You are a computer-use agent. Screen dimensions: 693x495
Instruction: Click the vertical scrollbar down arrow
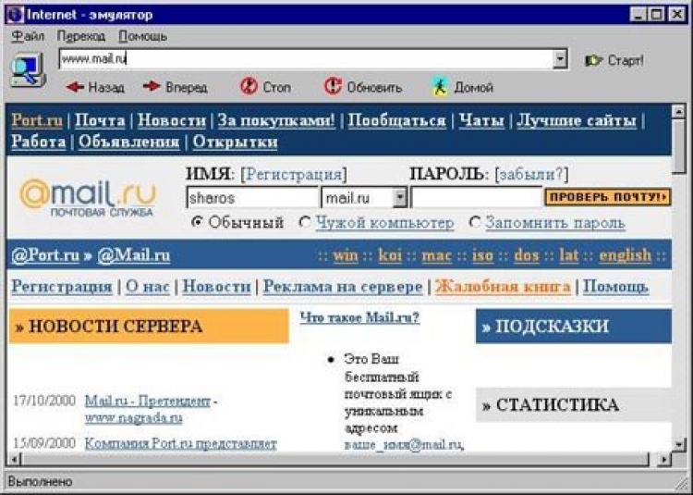point(678,444)
